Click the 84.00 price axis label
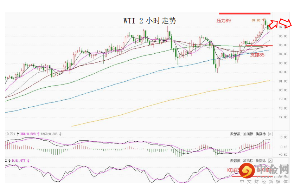This screenshot has height=188, width=294. tap(283, 54)
